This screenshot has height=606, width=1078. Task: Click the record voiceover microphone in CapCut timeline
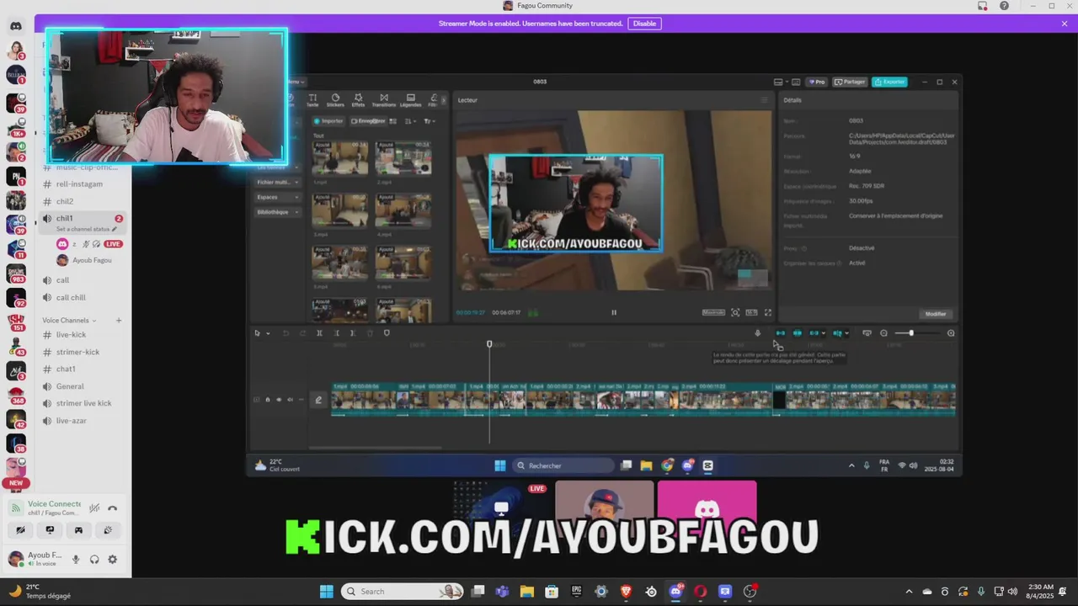pos(757,333)
